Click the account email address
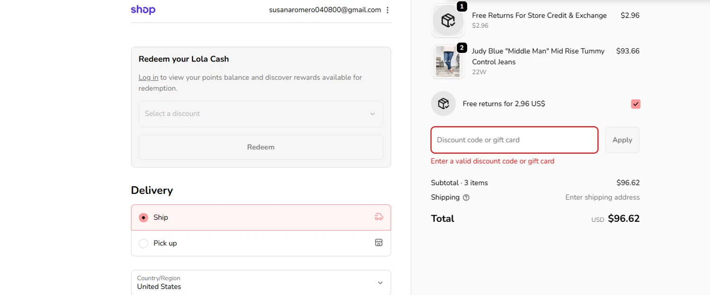Viewport: 710px width, 295px height. (325, 10)
